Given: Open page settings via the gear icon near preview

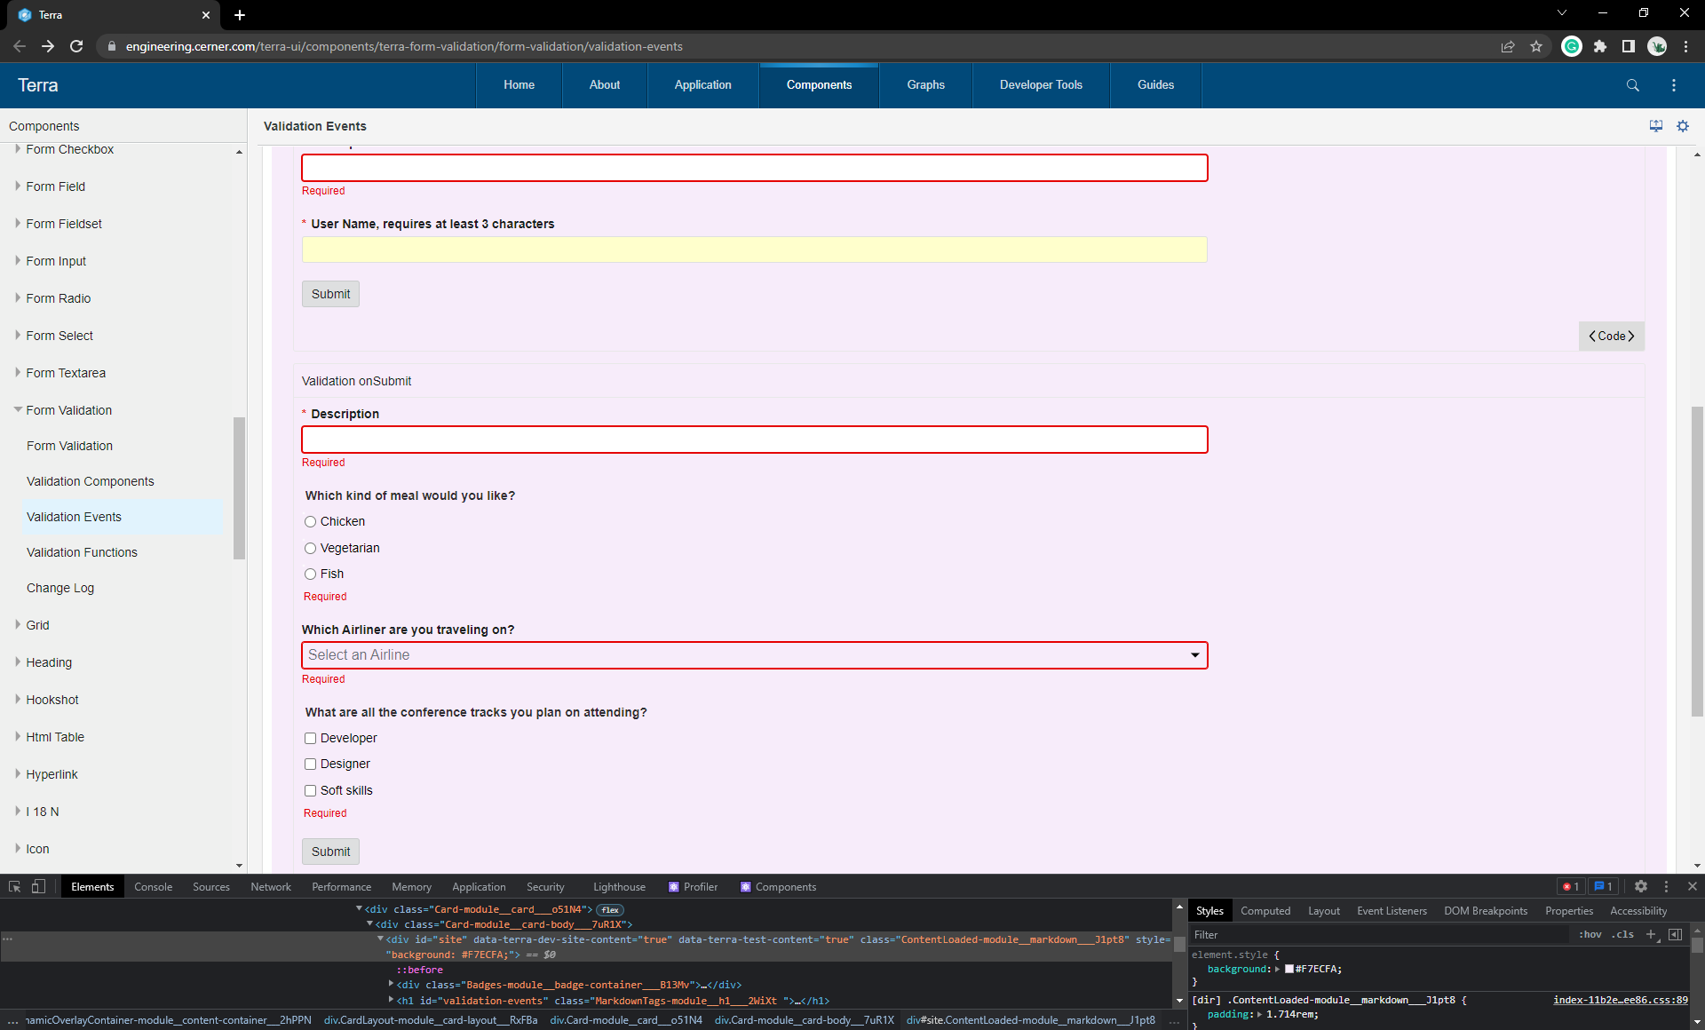Looking at the screenshot, I should click(1684, 126).
